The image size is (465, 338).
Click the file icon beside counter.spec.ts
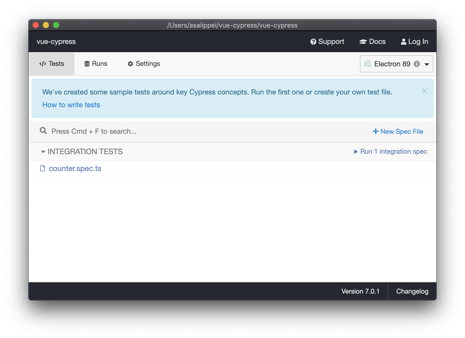(x=43, y=168)
